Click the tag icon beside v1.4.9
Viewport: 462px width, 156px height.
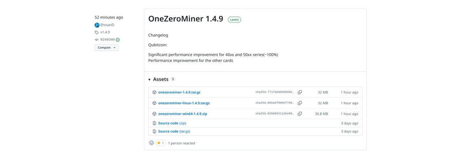[x=97, y=32]
